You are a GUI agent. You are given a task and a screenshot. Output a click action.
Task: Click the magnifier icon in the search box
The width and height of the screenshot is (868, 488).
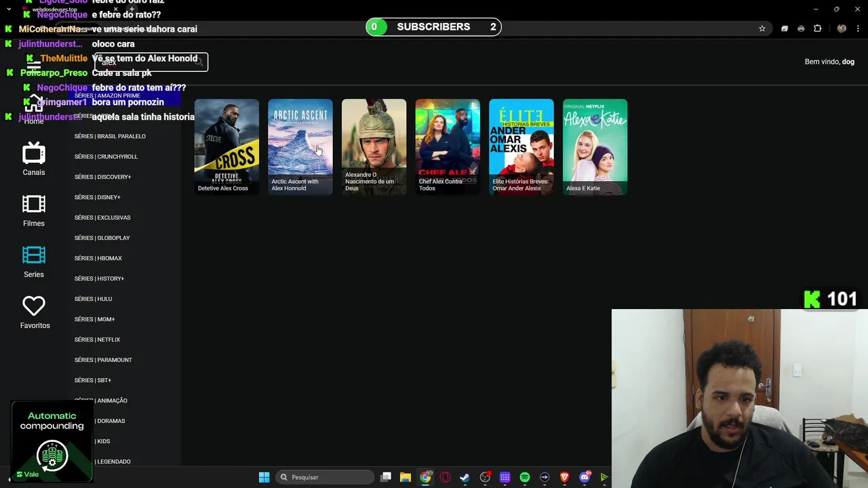pyautogui.click(x=199, y=62)
